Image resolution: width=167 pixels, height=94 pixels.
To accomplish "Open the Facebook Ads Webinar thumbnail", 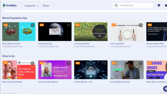I will [55, 70].
